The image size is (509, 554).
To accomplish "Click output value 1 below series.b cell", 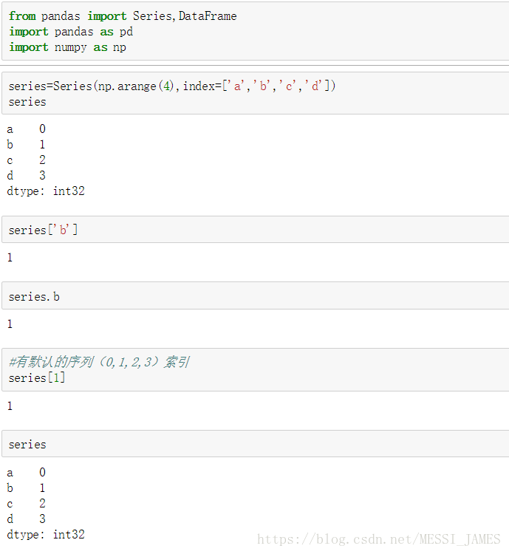I will pos(10,324).
